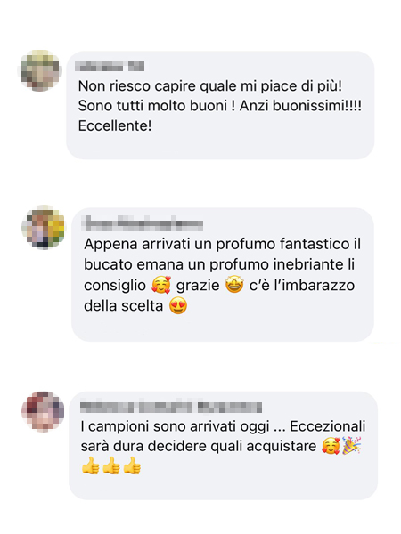Click the 'Eccellente!' comment text

[115, 126]
